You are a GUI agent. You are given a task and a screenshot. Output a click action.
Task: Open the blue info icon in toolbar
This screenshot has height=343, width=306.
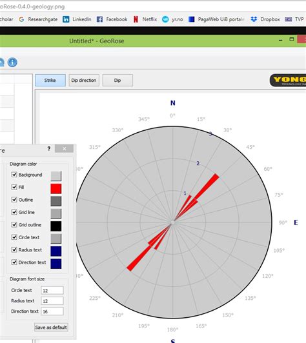(x=12, y=63)
